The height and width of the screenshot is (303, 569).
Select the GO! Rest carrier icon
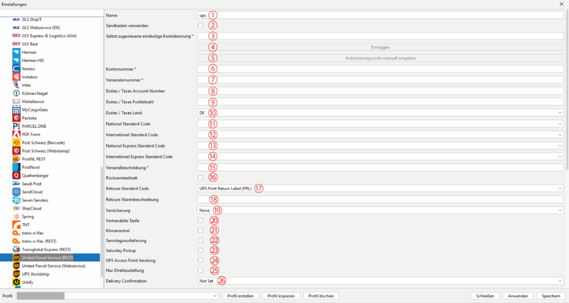pyautogui.click(x=16, y=44)
